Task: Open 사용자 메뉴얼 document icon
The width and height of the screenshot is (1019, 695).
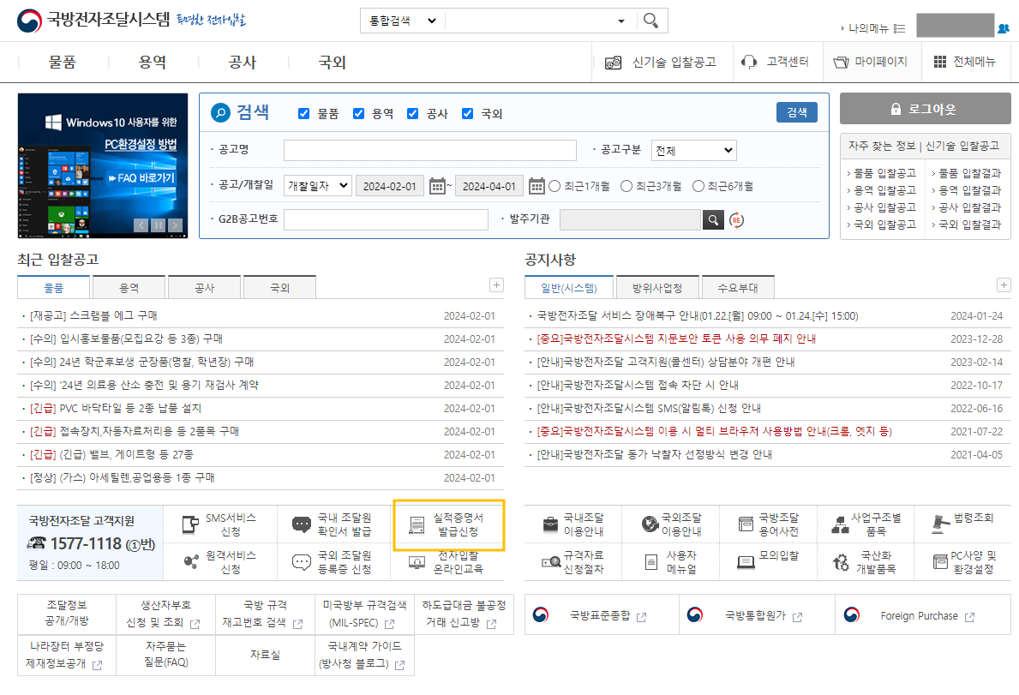Action: (651, 562)
